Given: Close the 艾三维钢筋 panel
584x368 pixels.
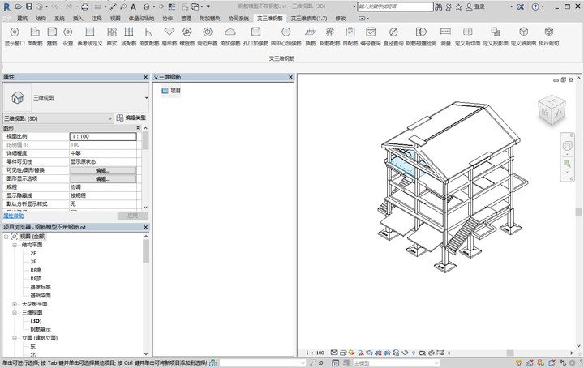Looking at the screenshot, I should coord(290,77).
